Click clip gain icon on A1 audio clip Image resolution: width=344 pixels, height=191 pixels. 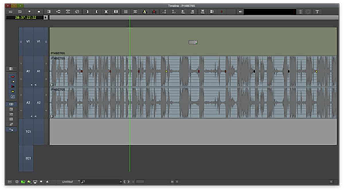pyautogui.click(x=52, y=85)
